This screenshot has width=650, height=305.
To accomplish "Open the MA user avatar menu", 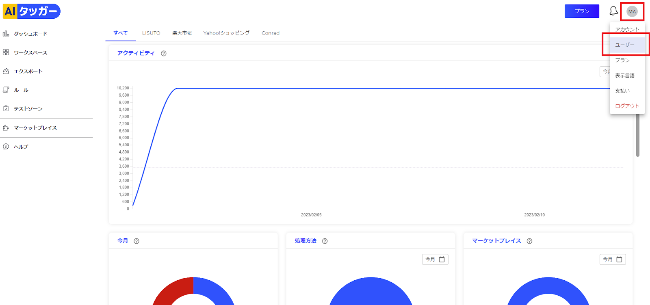I will [x=632, y=11].
